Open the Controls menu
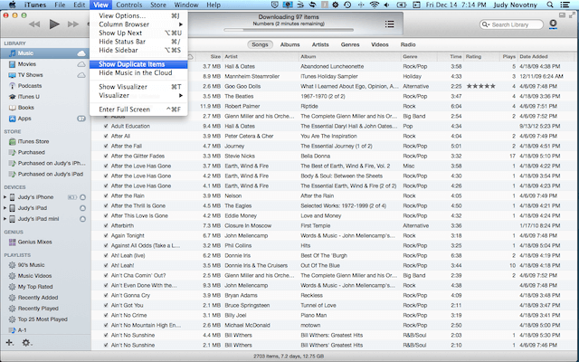Image resolution: width=579 pixels, height=362 pixels. click(128, 5)
